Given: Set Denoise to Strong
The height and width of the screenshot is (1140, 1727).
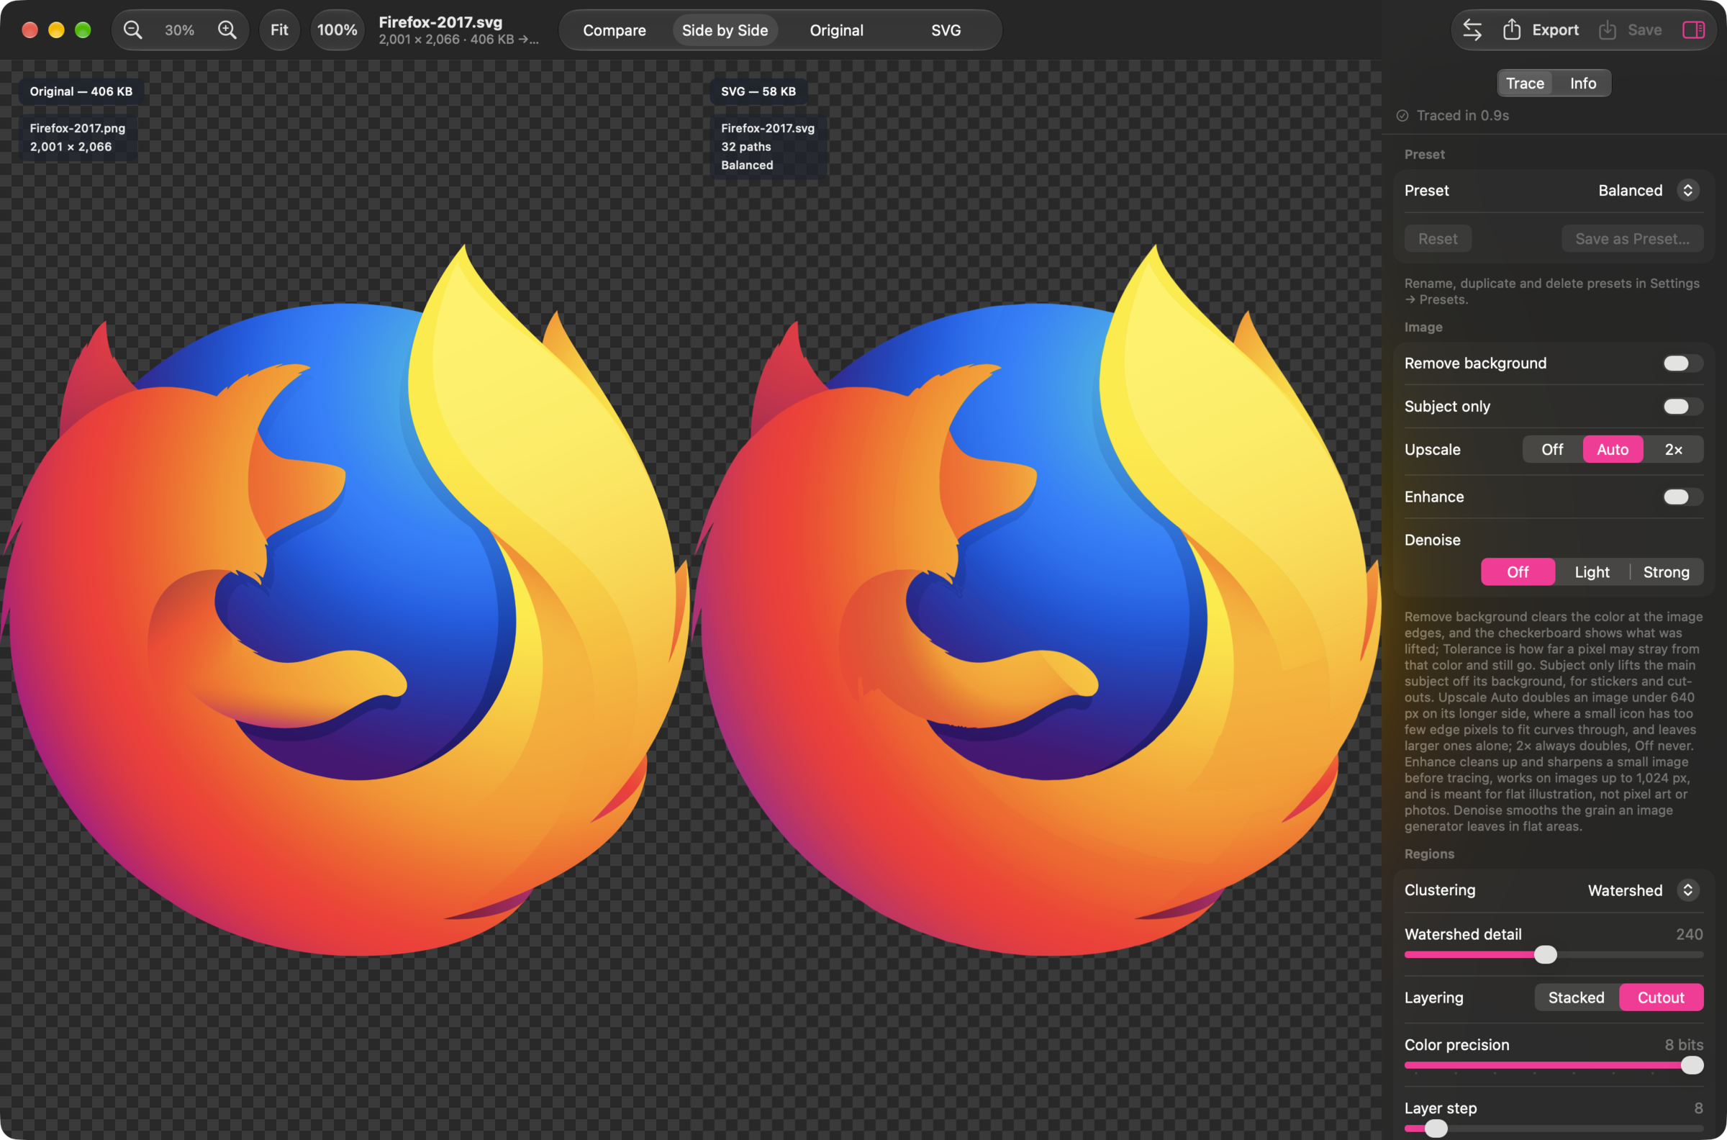Looking at the screenshot, I should (1666, 572).
